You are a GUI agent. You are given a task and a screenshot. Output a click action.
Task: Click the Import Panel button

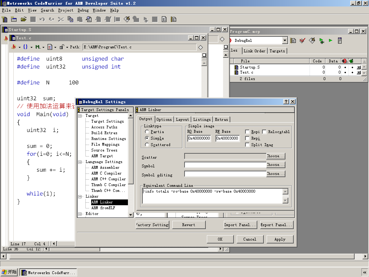click(x=240, y=225)
